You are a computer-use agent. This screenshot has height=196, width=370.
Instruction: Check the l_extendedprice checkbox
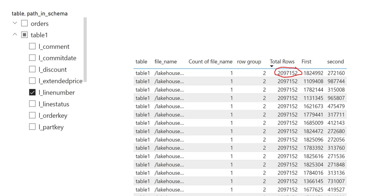point(32,81)
